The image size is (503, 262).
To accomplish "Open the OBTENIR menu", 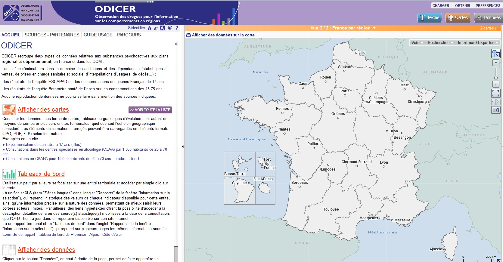I will [x=463, y=6].
